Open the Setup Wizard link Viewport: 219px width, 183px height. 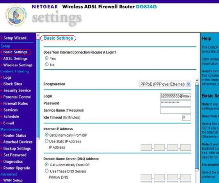click(x=15, y=38)
